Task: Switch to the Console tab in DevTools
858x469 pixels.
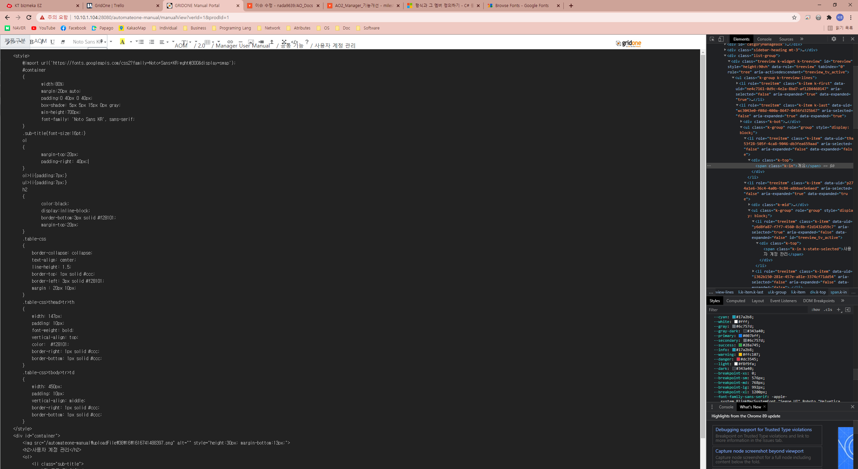Action: tap(764, 39)
